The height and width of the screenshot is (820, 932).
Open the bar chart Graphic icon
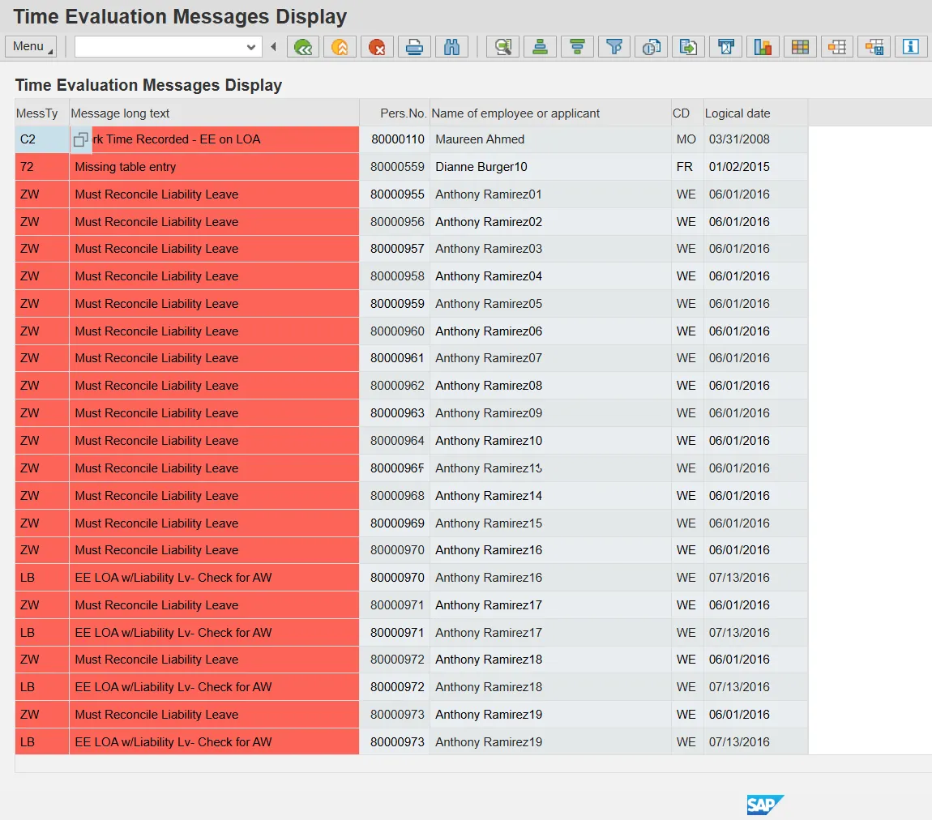click(763, 46)
